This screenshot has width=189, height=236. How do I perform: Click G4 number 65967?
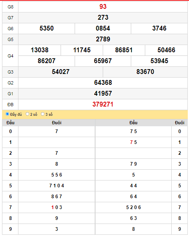(103, 61)
